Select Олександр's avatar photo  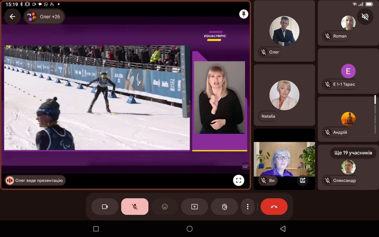(x=348, y=167)
